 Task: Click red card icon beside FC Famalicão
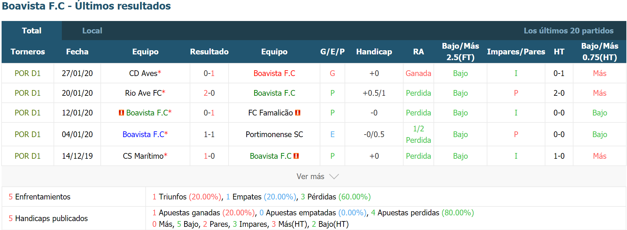click(298, 113)
